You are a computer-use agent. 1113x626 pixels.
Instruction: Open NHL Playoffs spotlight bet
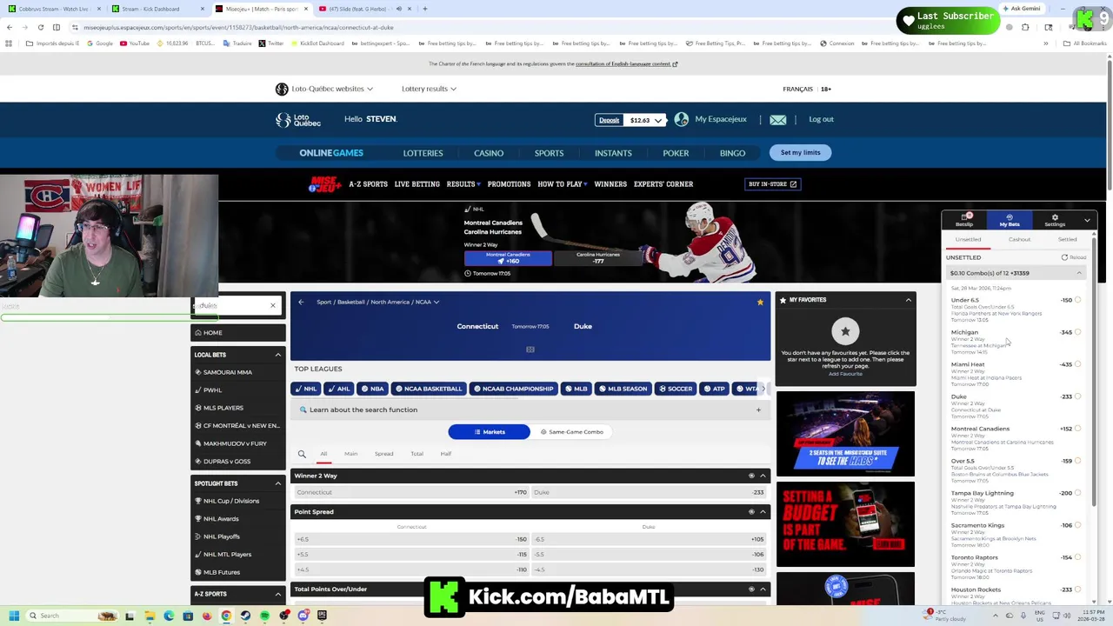coord(221,536)
